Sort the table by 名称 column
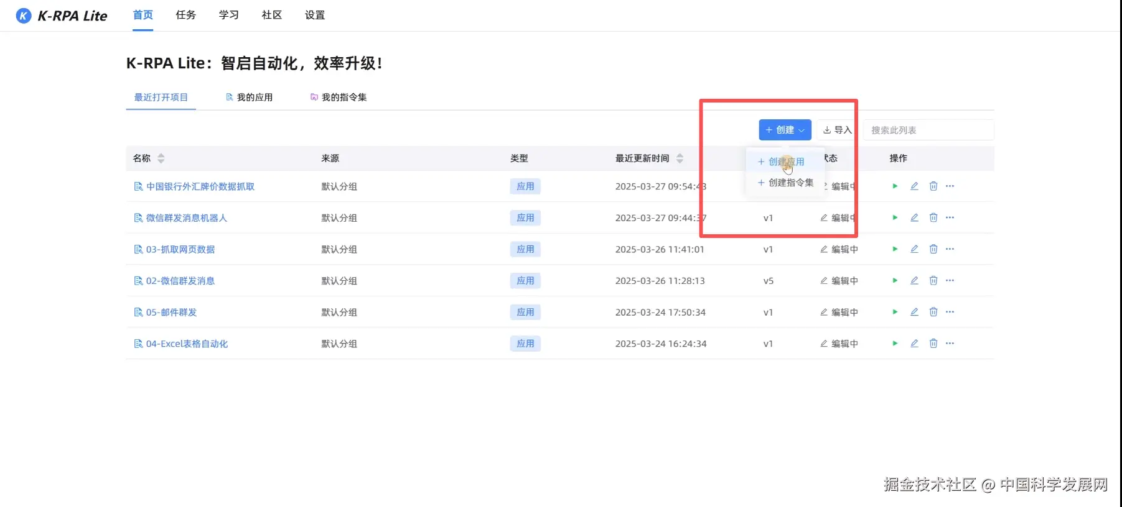Screen dimensions: 1122x507 point(161,158)
